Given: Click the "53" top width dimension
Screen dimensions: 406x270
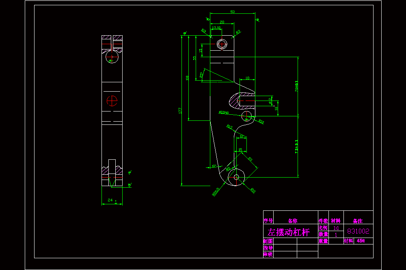Looking at the screenshot, I should coord(233,12).
